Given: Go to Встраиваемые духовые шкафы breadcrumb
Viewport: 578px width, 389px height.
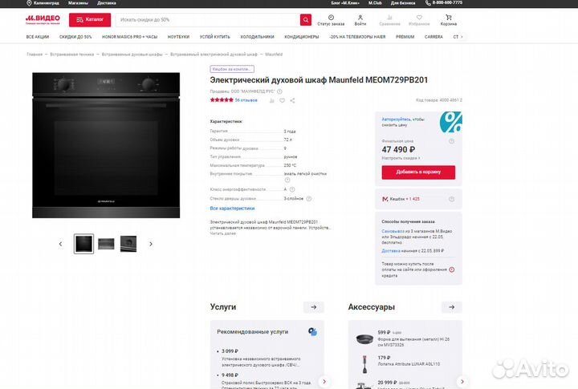Looking at the screenshot, I should click(132, 55).
